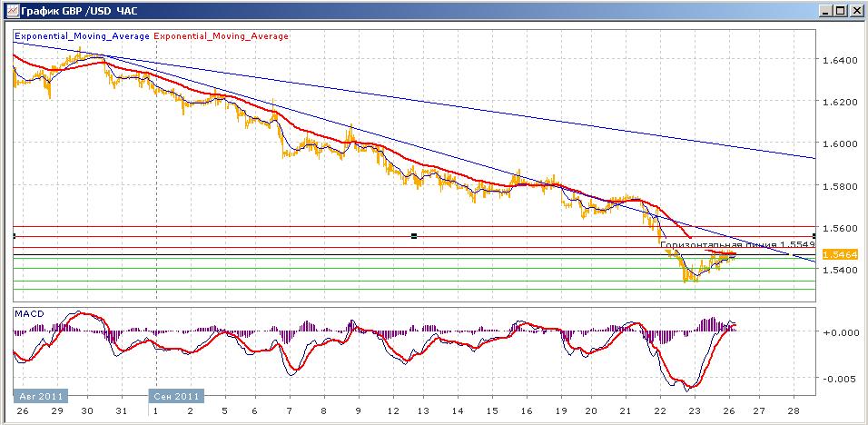The image size is (868, 425).
Task: Click the MACD indicator label
Action: pos(29,314)
